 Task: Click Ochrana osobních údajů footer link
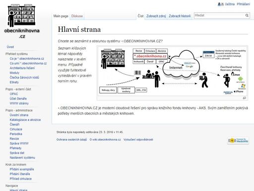[71, 140]
